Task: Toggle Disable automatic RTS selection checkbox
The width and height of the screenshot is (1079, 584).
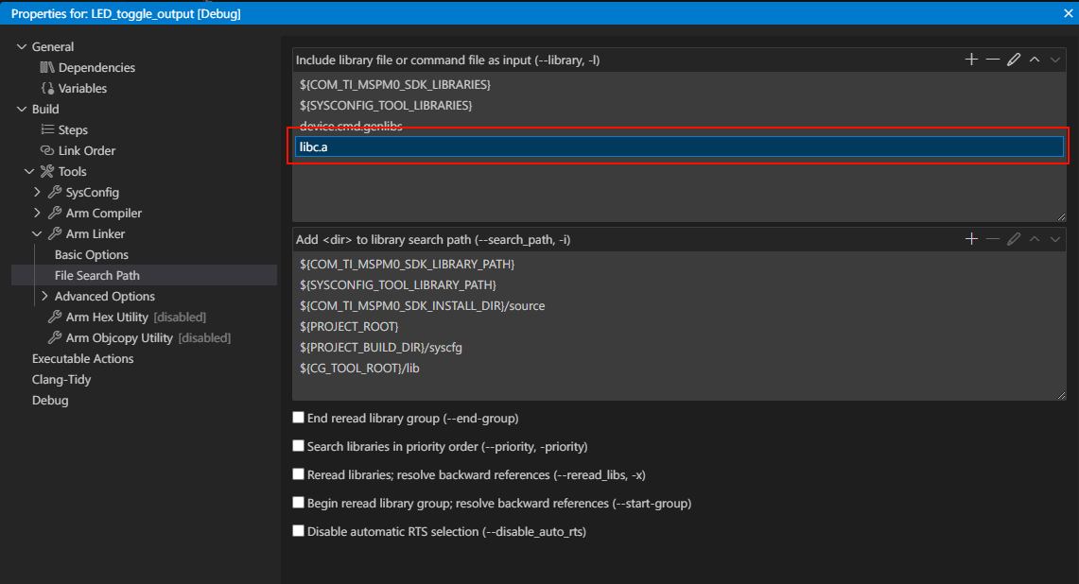Action: tap(299, 531)
